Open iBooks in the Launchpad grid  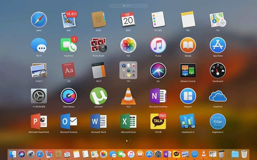(188, 45)
